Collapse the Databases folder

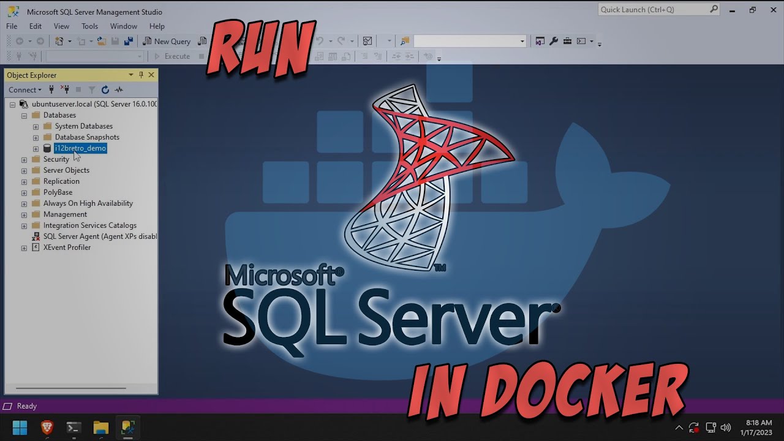[x=24, y=115]
